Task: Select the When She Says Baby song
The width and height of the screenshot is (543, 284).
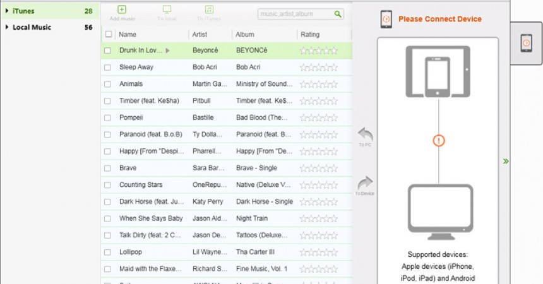Action: point(151,218)
